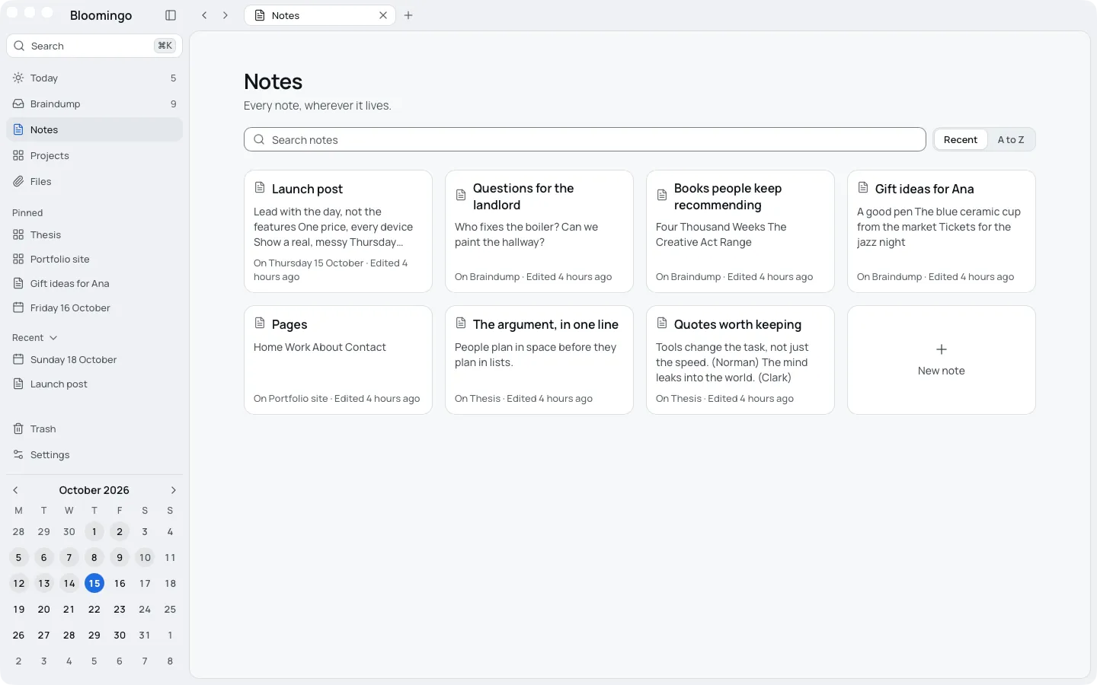Select Notes in the sidebar

click(94, 129)
